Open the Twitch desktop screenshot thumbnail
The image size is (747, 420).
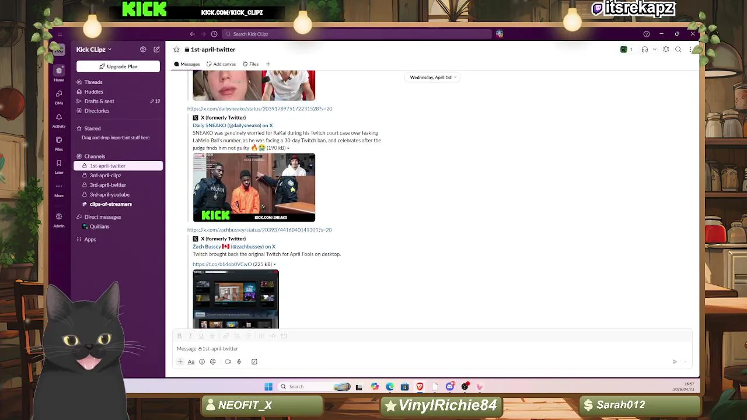tap(236, 299)
